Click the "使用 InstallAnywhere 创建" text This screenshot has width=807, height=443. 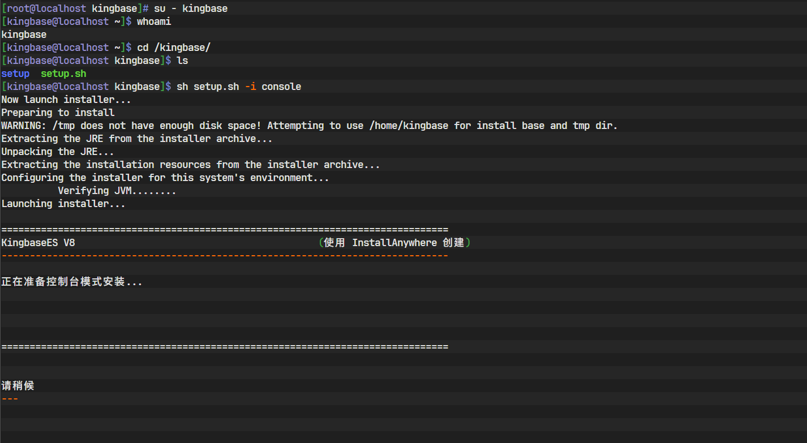tap(394, 243)
